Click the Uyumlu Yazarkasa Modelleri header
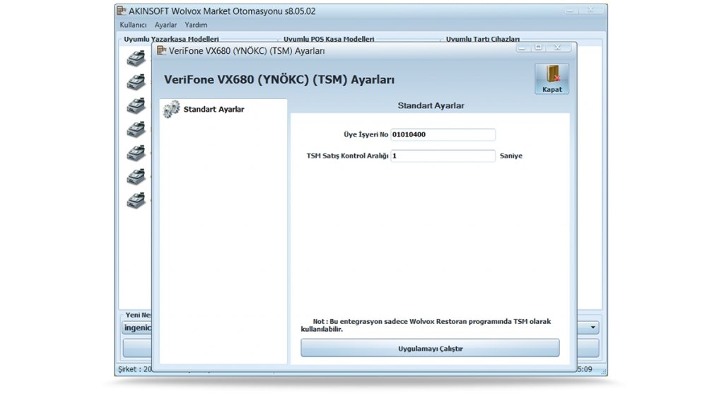The height and width of the screenshot is (394, 724). pos(171,40)
